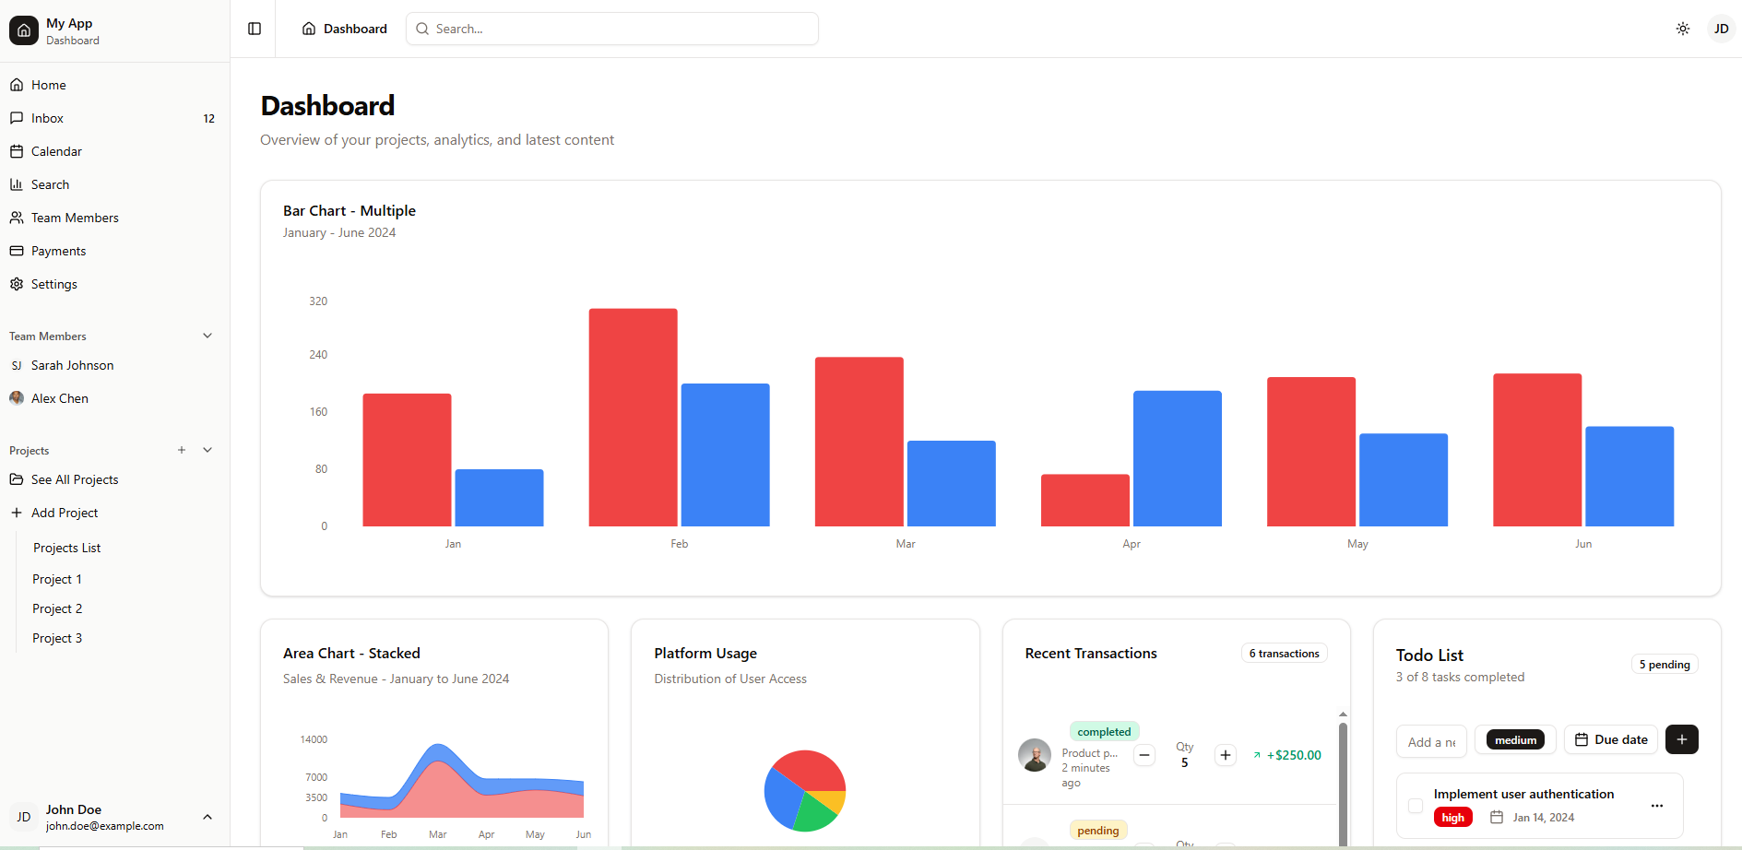This screenshot has height=850, width=1742.
Task: Select team member Alex Chen
Action: (114, 398)
